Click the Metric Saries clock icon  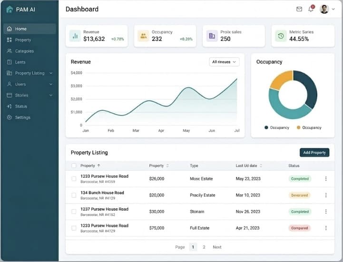281,36
